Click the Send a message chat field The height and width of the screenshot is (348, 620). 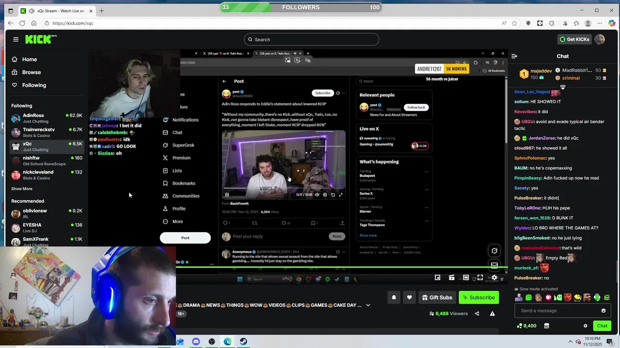562,311
